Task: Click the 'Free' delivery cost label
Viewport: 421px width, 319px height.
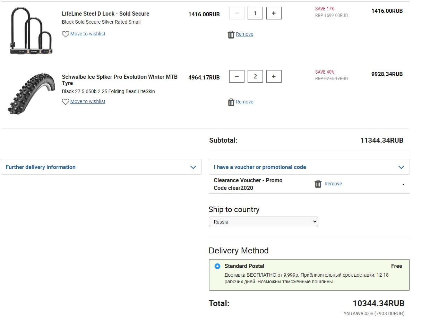Action: [396, 266]
